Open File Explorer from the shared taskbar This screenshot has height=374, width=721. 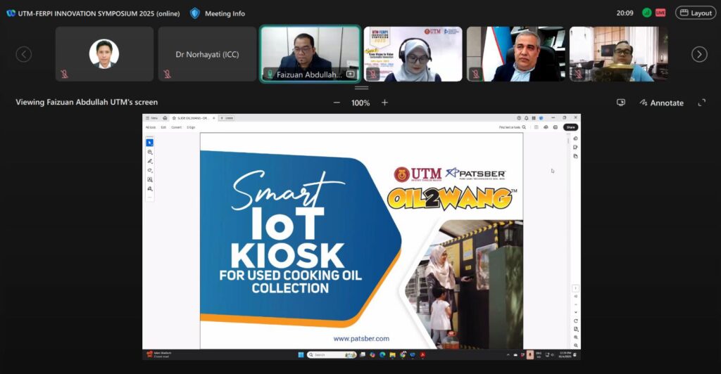392,355
